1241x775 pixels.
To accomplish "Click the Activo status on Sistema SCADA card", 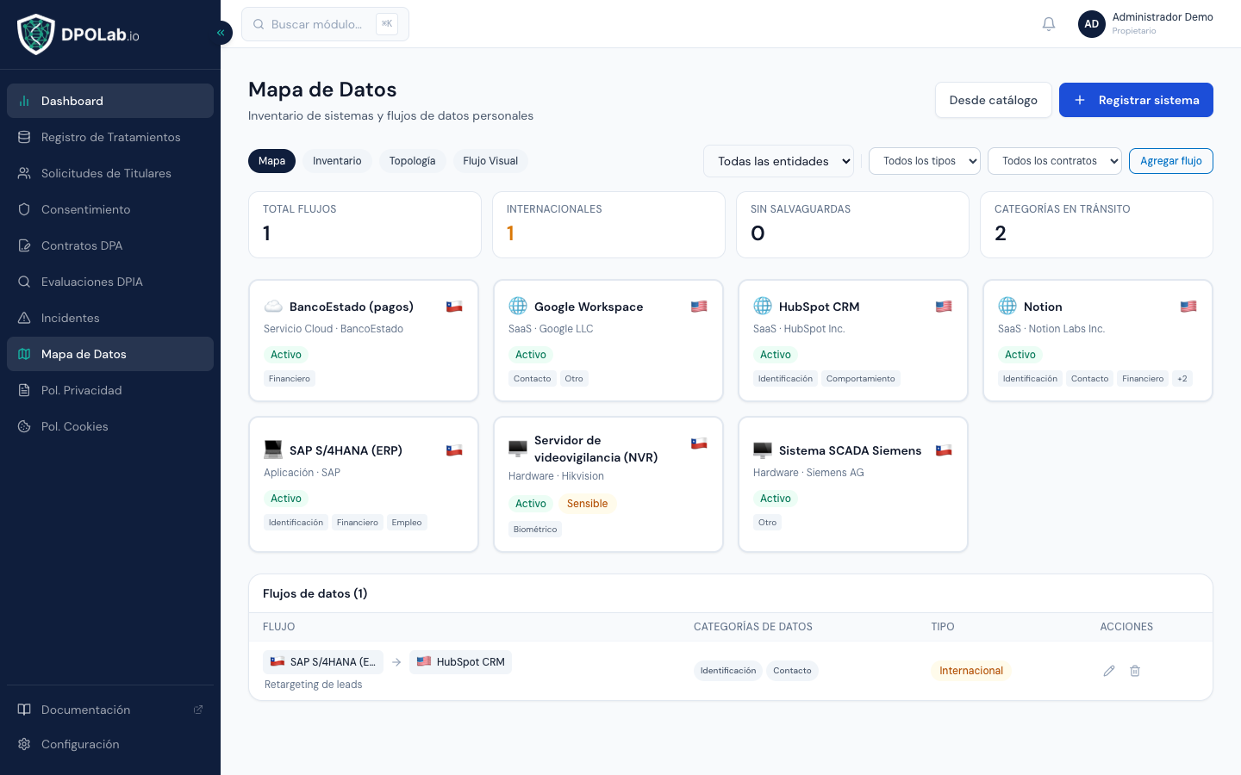I will (776, 499).
